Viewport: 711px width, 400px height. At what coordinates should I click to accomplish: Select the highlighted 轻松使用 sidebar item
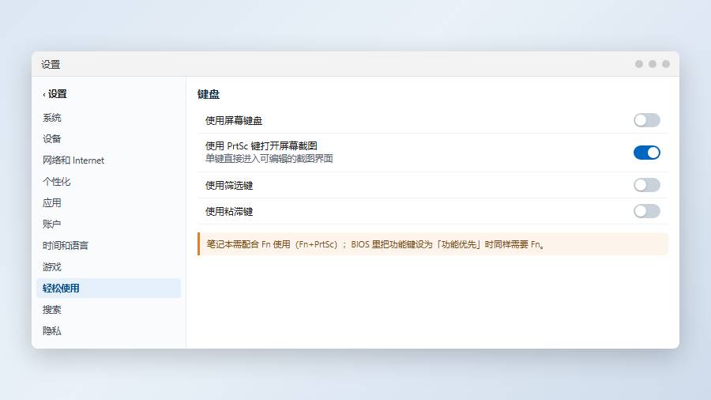pos(108,288)
